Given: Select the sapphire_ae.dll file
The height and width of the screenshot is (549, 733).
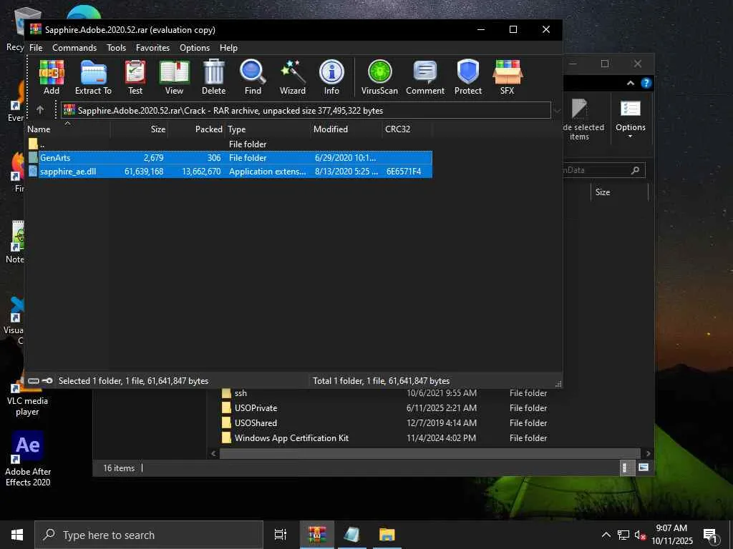Looking at the screenshot, I should pos(229,172).
